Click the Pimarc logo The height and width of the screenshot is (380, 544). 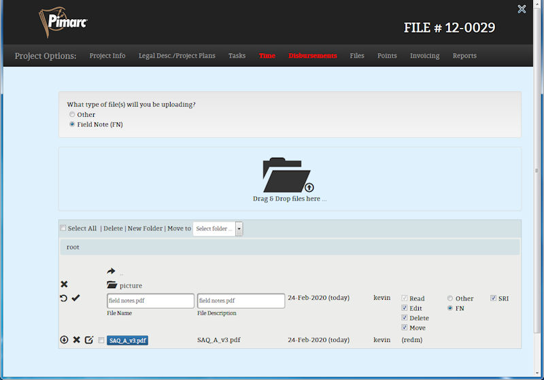pyautogui.click(x=63, y=22)
